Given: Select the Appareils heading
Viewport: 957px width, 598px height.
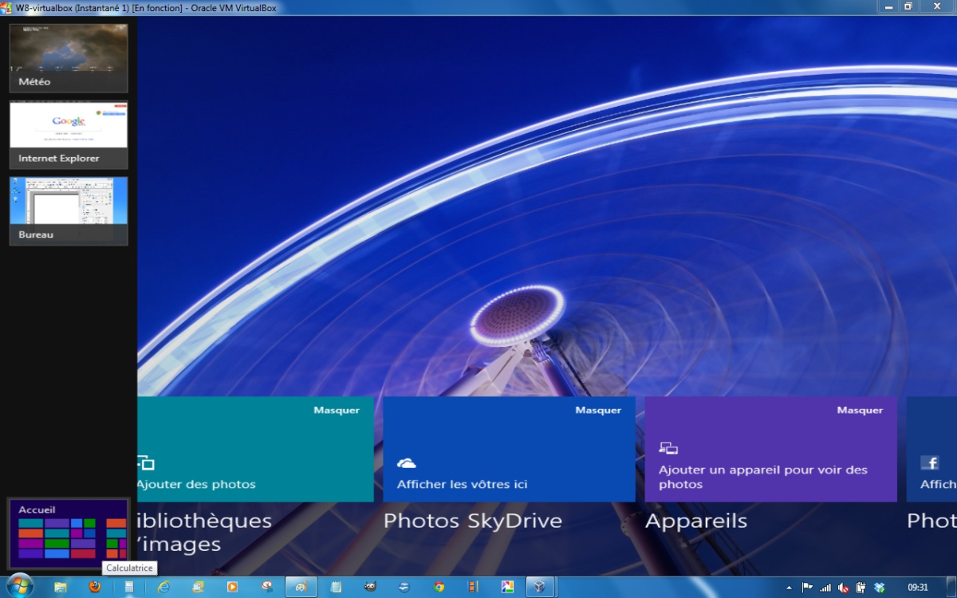Looking at the screenshot, I should tap(696, 521).
